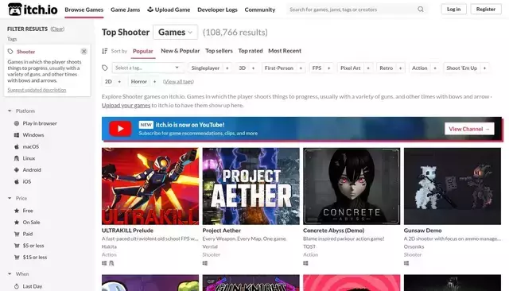Open Project Aether thumbnail
This screenshot has height=291, width=509.
[x=251, y=186]
